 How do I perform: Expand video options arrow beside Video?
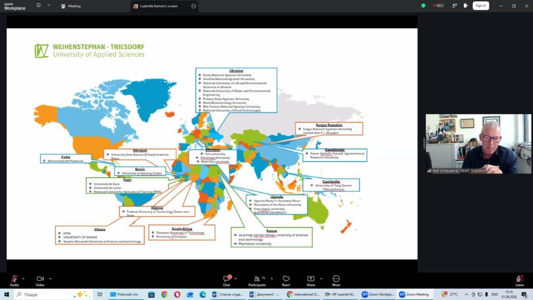tap(50, 279)
